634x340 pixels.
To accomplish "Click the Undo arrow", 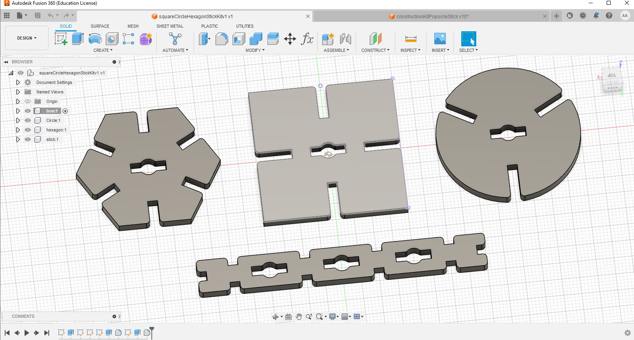I will click(x=51, y=15).
